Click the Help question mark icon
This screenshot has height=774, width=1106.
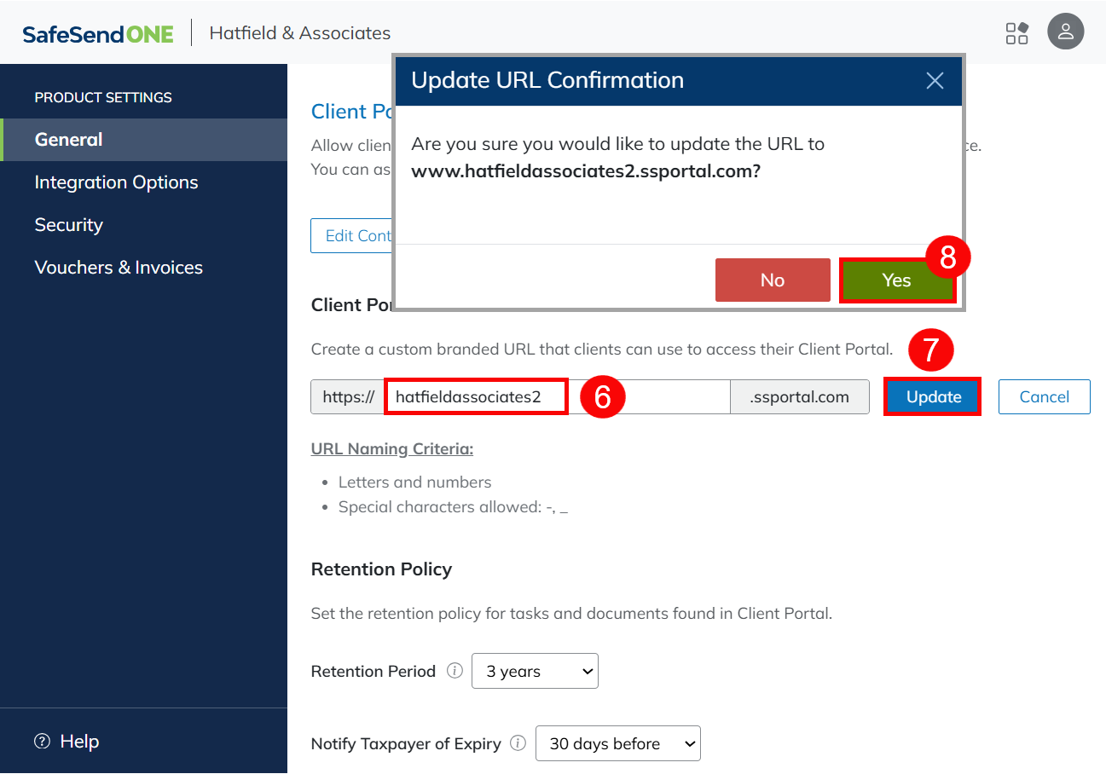coord(42,742)
